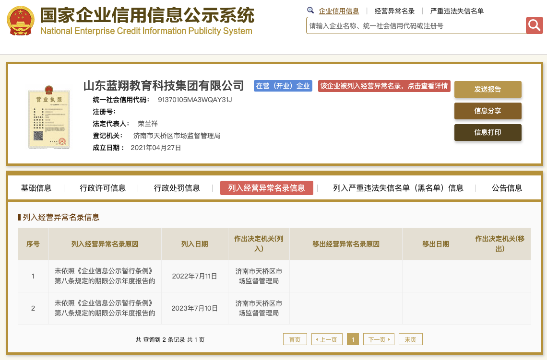This screenshot has width=547, height=360.
Task: Switch to the 行政处罚信息 tab
Action: click(x=177, y=188)
